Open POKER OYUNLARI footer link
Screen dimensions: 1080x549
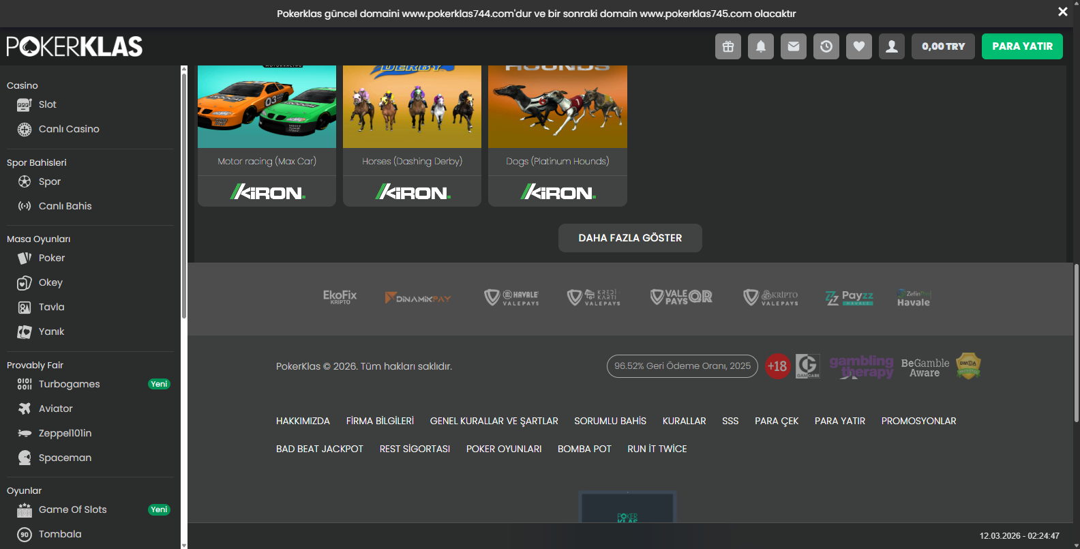pos(504,449)
